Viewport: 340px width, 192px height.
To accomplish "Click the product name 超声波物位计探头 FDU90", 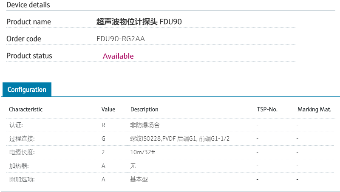I will [139, 22].
